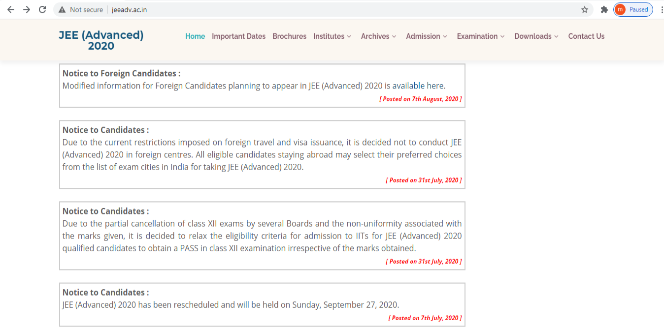This screenshot has width=664, height=328.
Task: Open the Brochures page
Action: click(x=289, y=36)
